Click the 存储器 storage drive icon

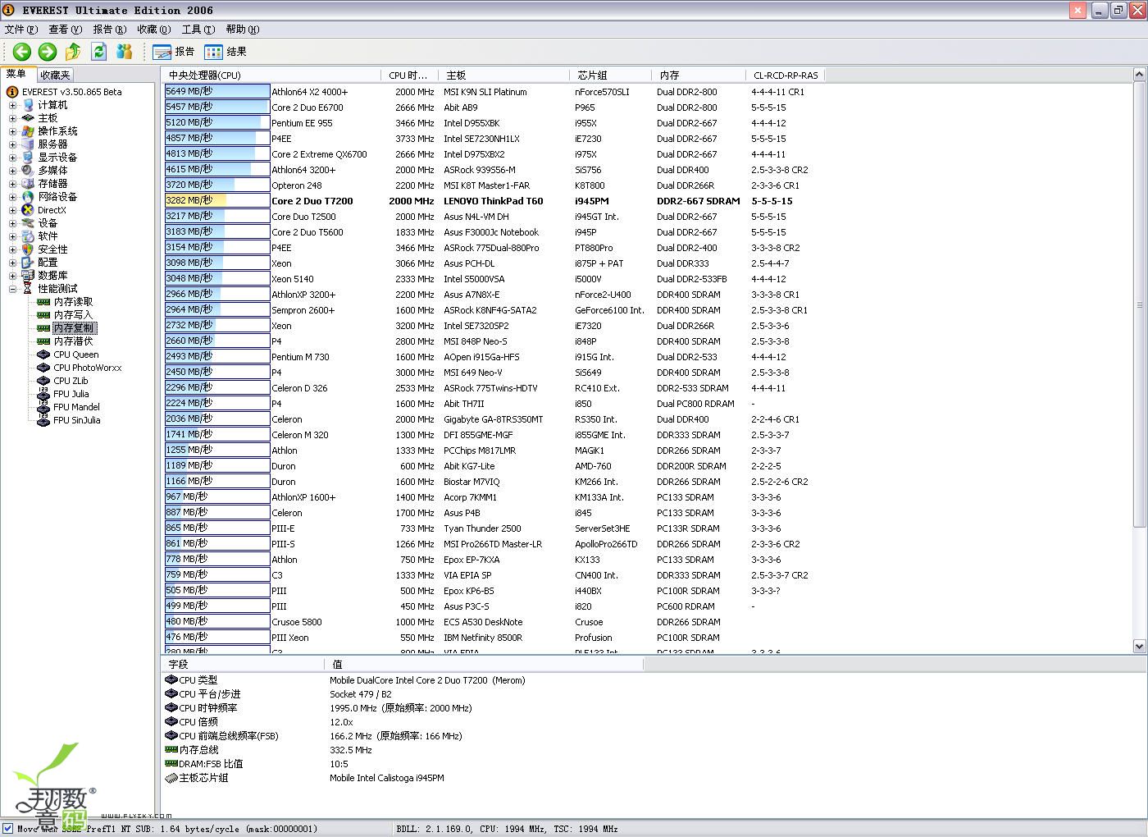click(28, 184)
